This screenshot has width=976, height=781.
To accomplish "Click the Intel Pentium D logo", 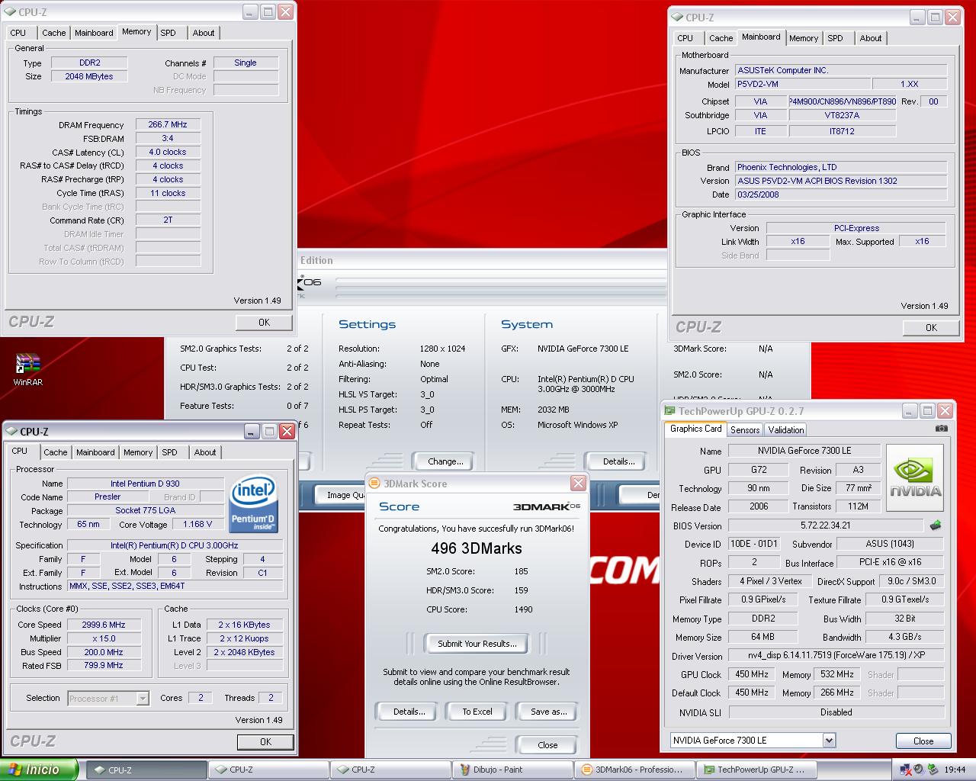I will (253, 503).
